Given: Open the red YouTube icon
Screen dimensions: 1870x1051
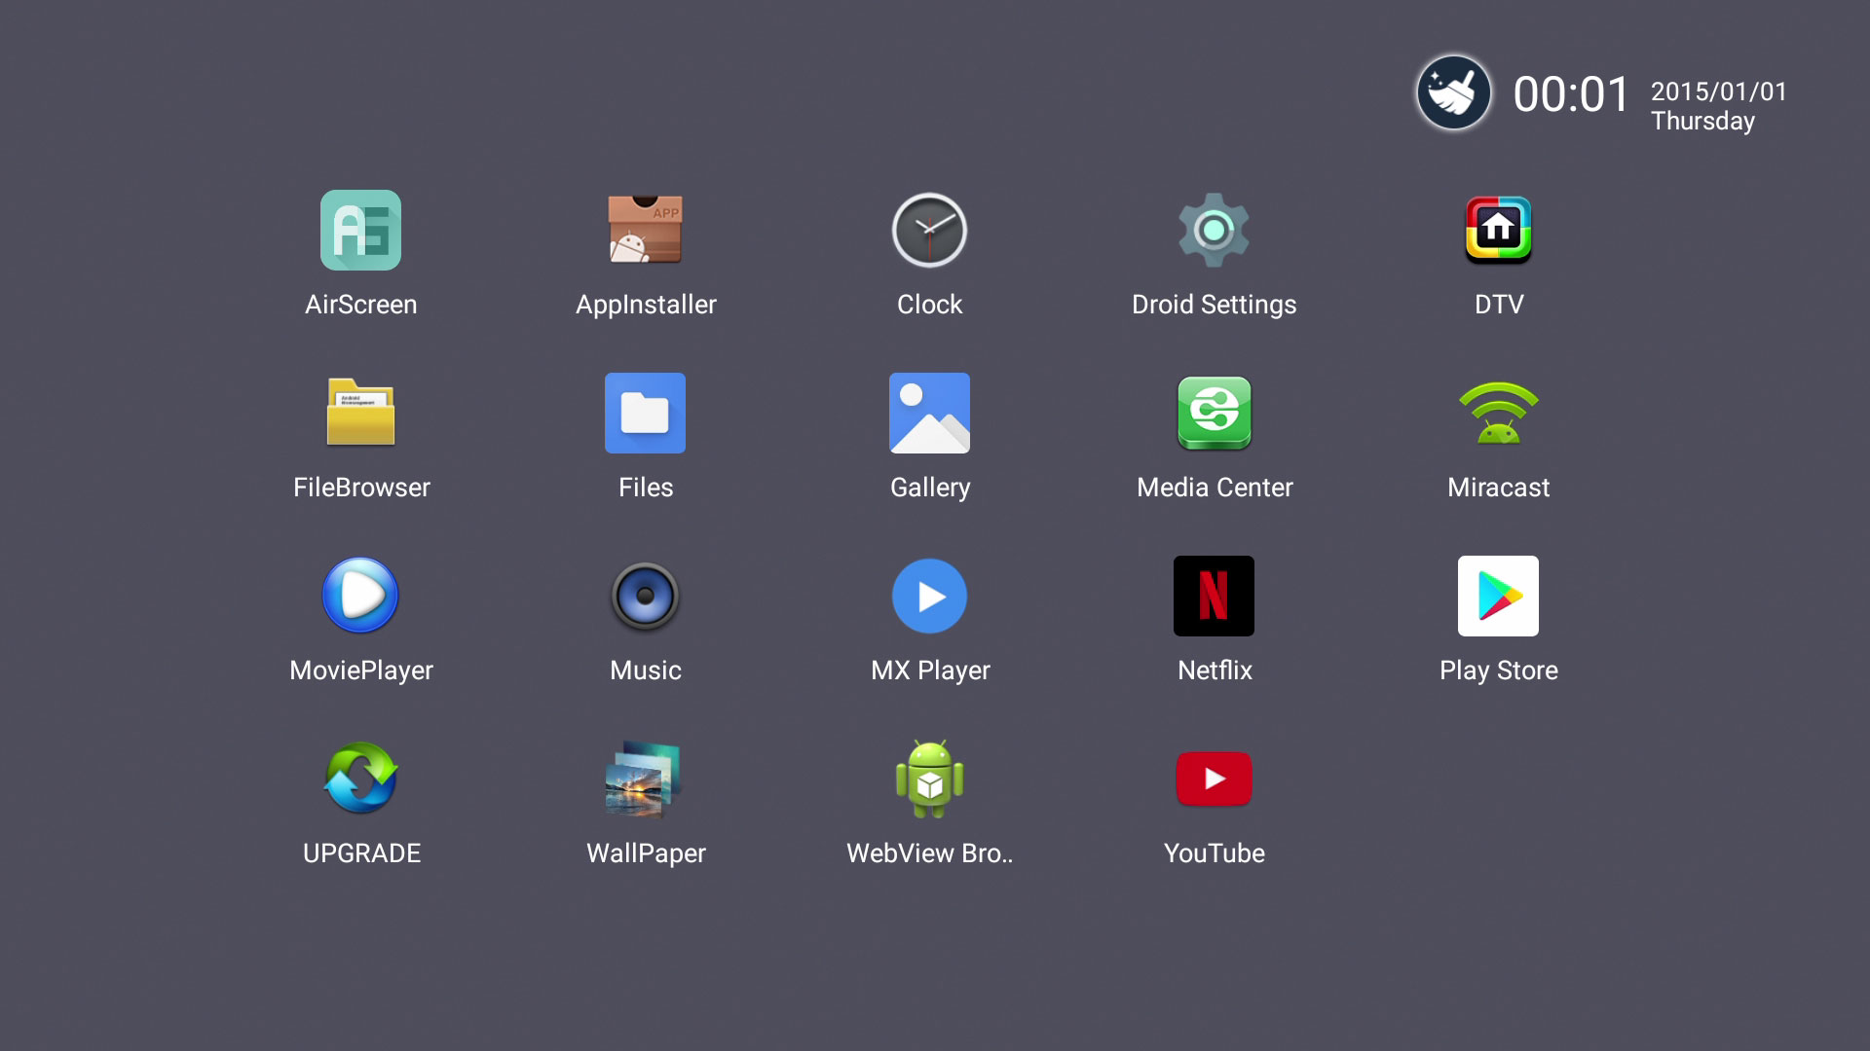Looking at the screenshot, I should (x=1214, y=779).
